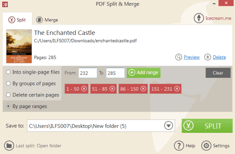
Task: Click the From field showing 232
Action: pyautogui.click(x=88, y=73)
